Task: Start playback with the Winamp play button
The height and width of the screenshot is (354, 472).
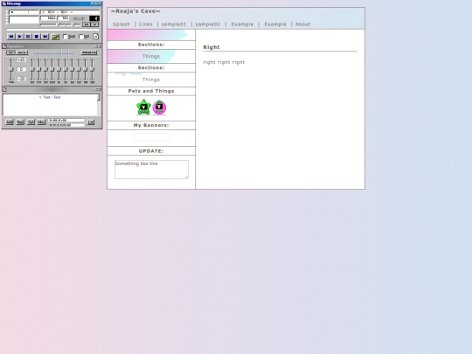Action: tap(19, 37)
